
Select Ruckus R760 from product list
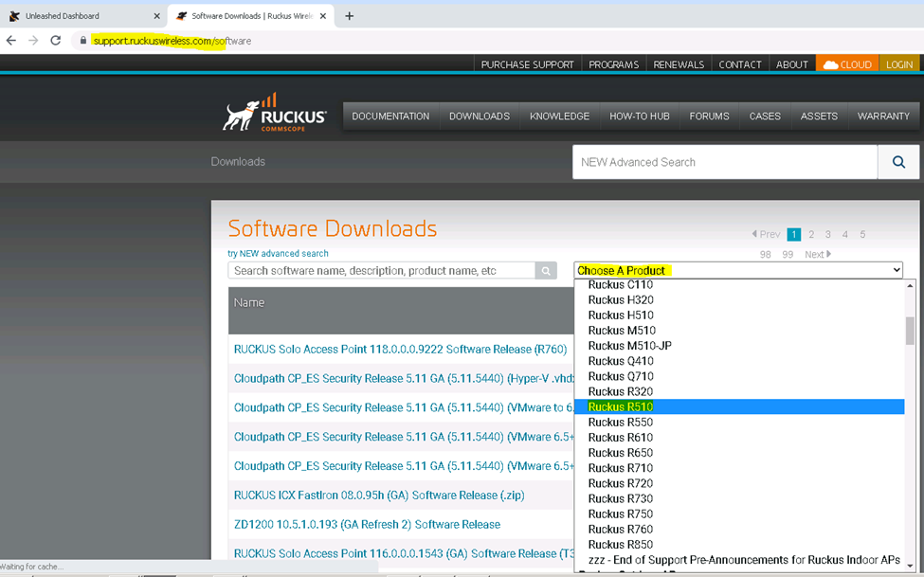(739, 530)
